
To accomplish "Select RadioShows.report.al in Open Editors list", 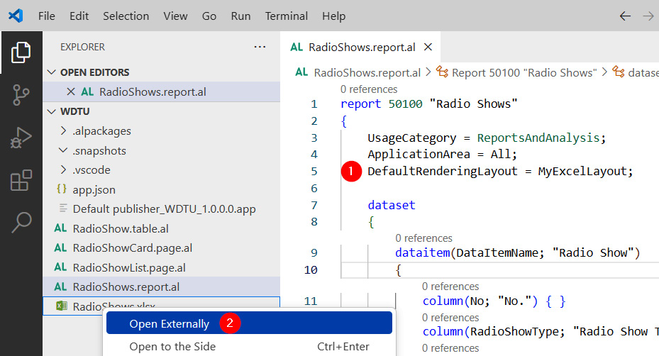I will (x=162, y=91).
